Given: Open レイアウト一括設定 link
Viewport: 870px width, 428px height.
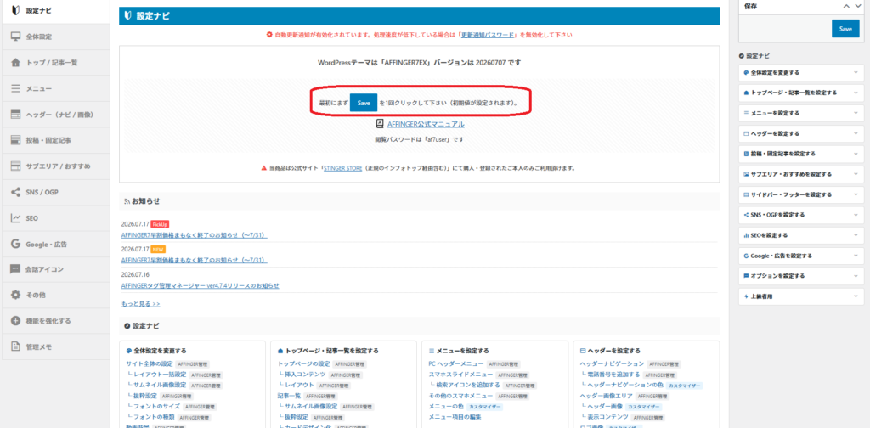Looking at the screenshot, I should click(160, 374).
